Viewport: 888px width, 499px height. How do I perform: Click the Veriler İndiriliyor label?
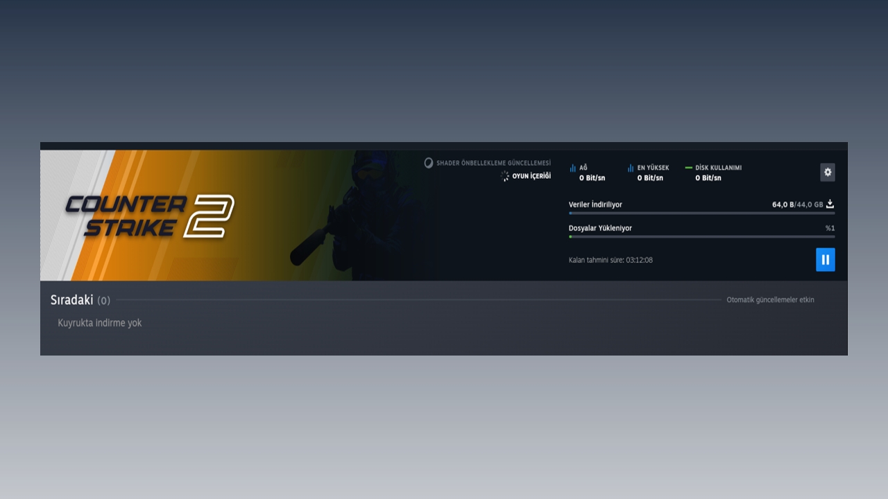(595, 204)
